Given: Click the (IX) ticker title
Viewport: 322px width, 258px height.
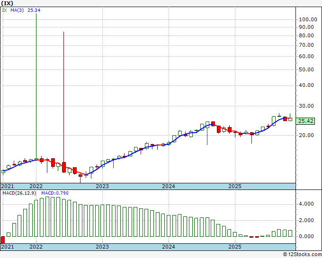Looking at the screenshot, I should (x=7, y=3).
